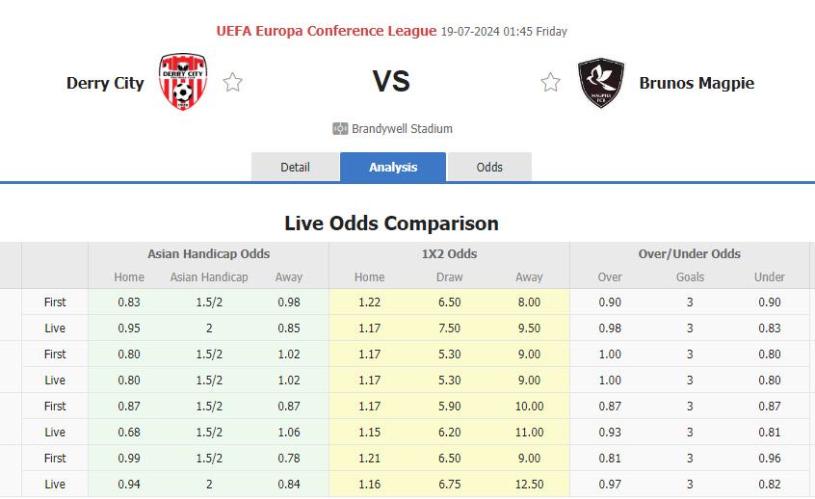Click the 1X2 Odds column header
Viewport: 815px width, 499px height.
(449, 254)
